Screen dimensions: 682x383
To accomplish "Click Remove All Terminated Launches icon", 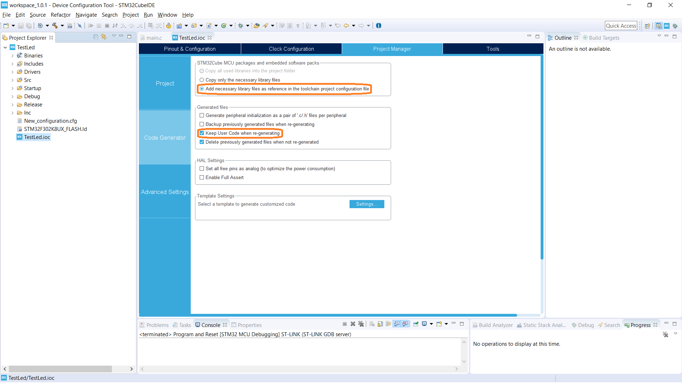I will coord(361,324).
